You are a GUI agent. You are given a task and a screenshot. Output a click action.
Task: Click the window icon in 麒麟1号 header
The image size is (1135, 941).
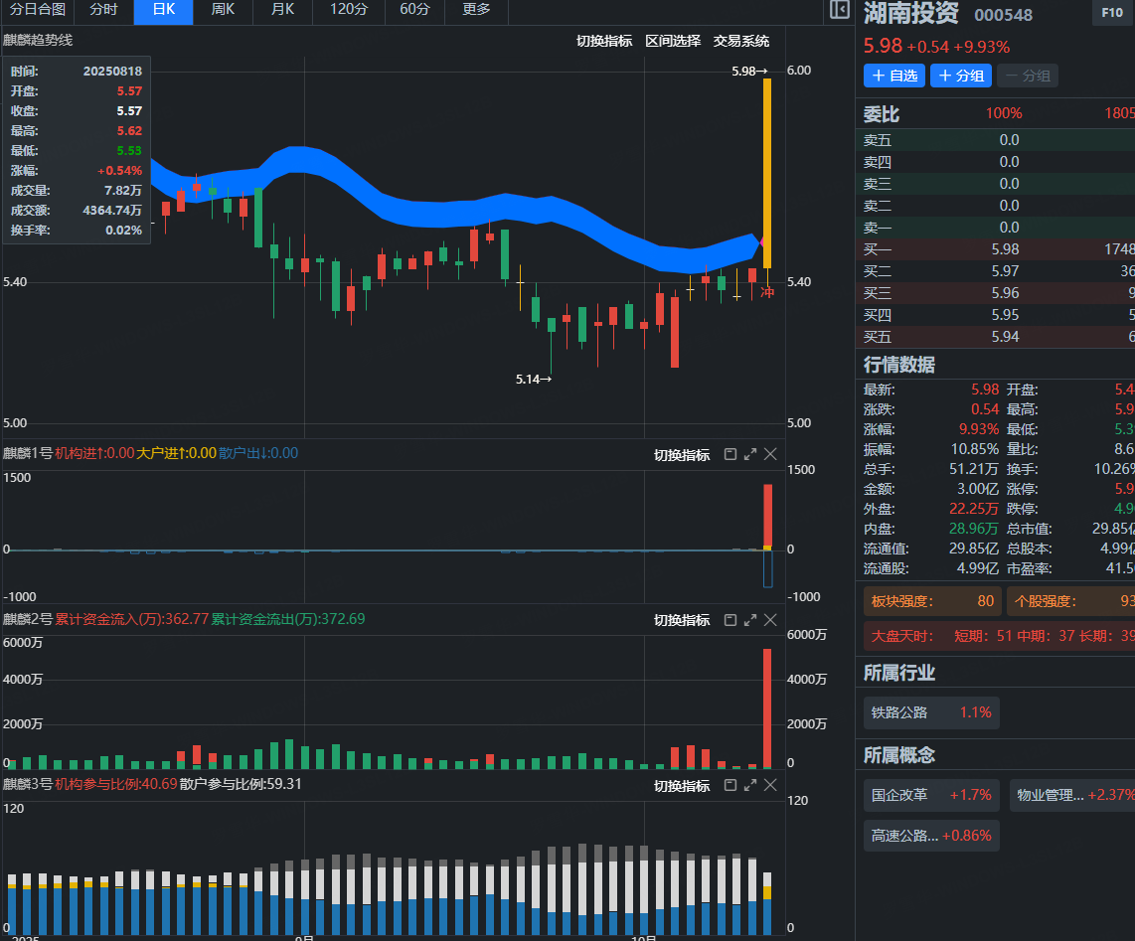(730, 454)
